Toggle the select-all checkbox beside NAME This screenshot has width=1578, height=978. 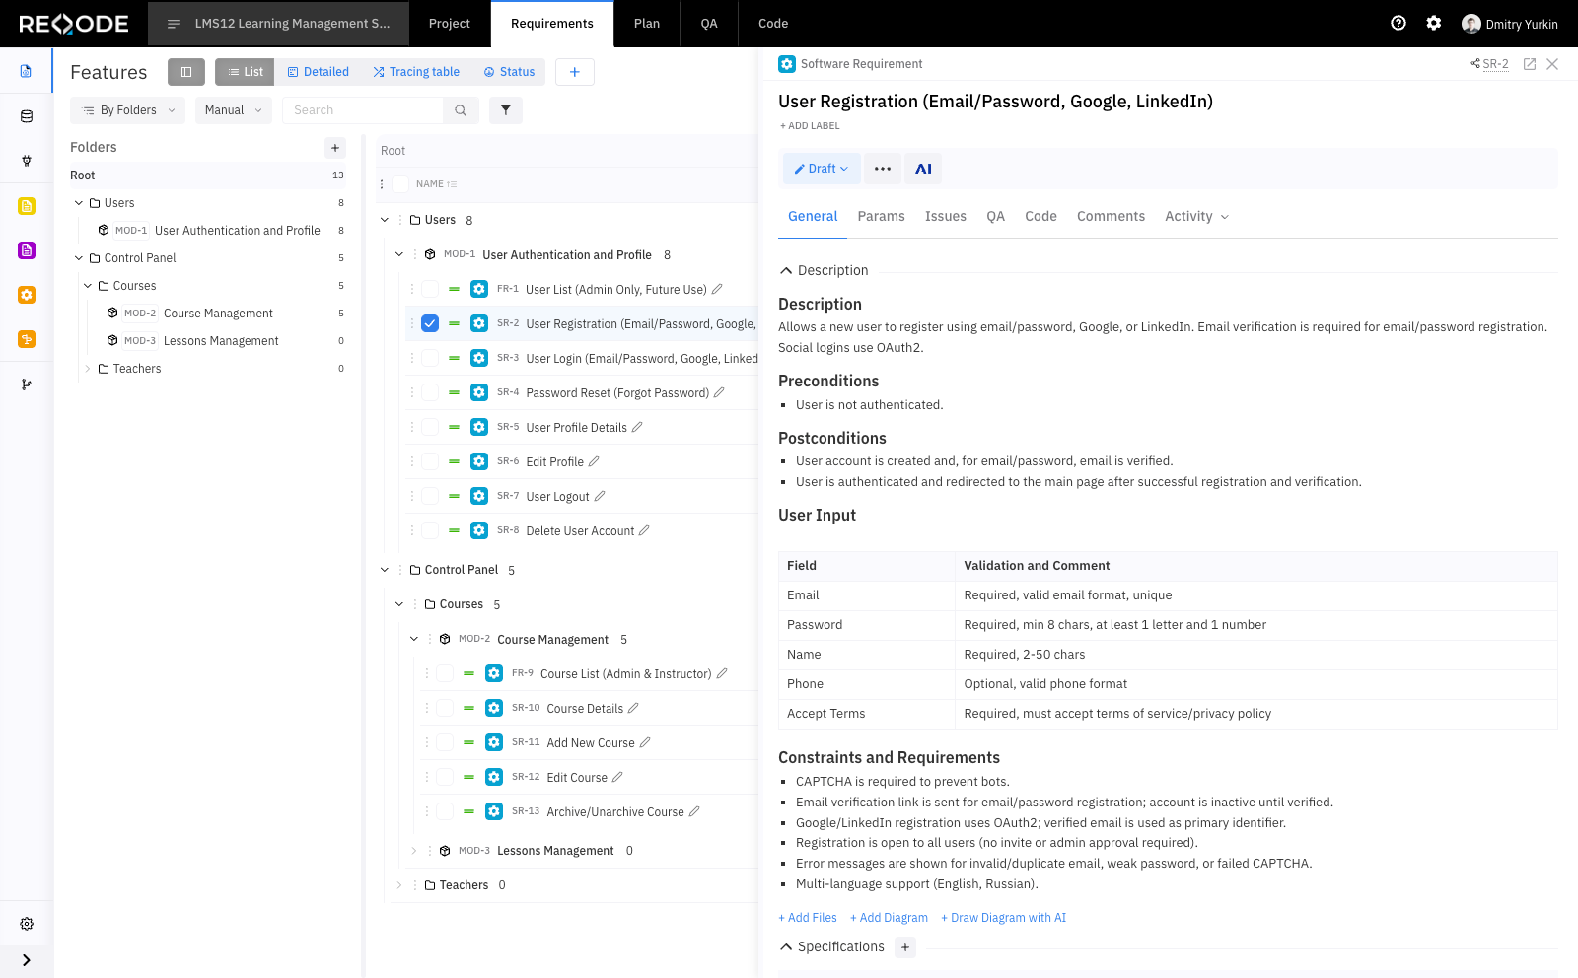point(400,184)
